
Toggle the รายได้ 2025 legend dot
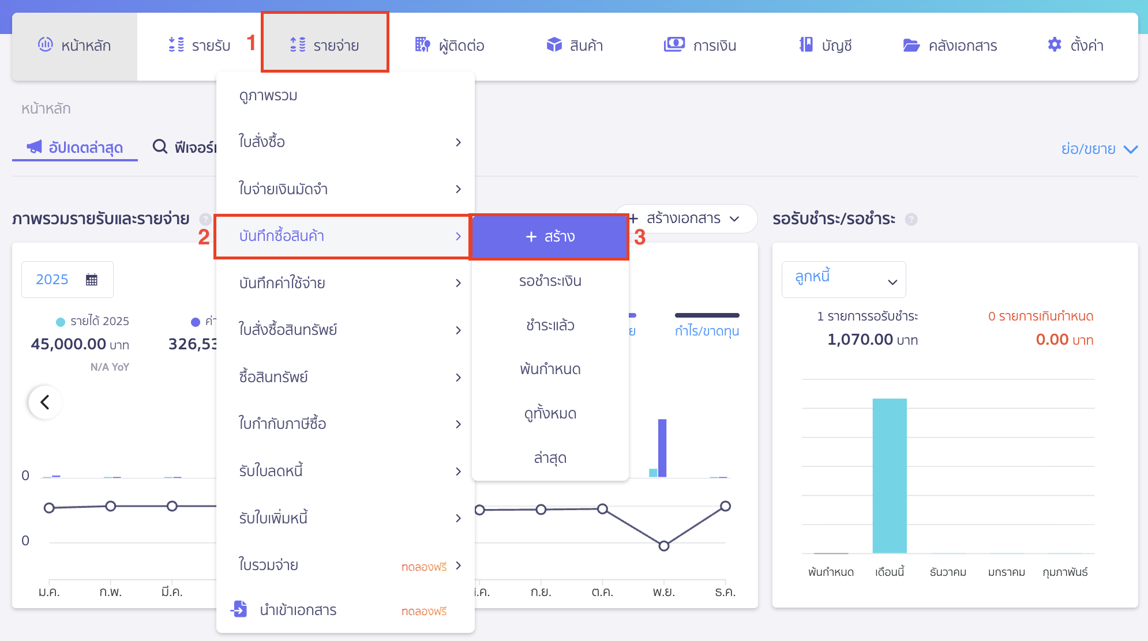coord(61,322)
